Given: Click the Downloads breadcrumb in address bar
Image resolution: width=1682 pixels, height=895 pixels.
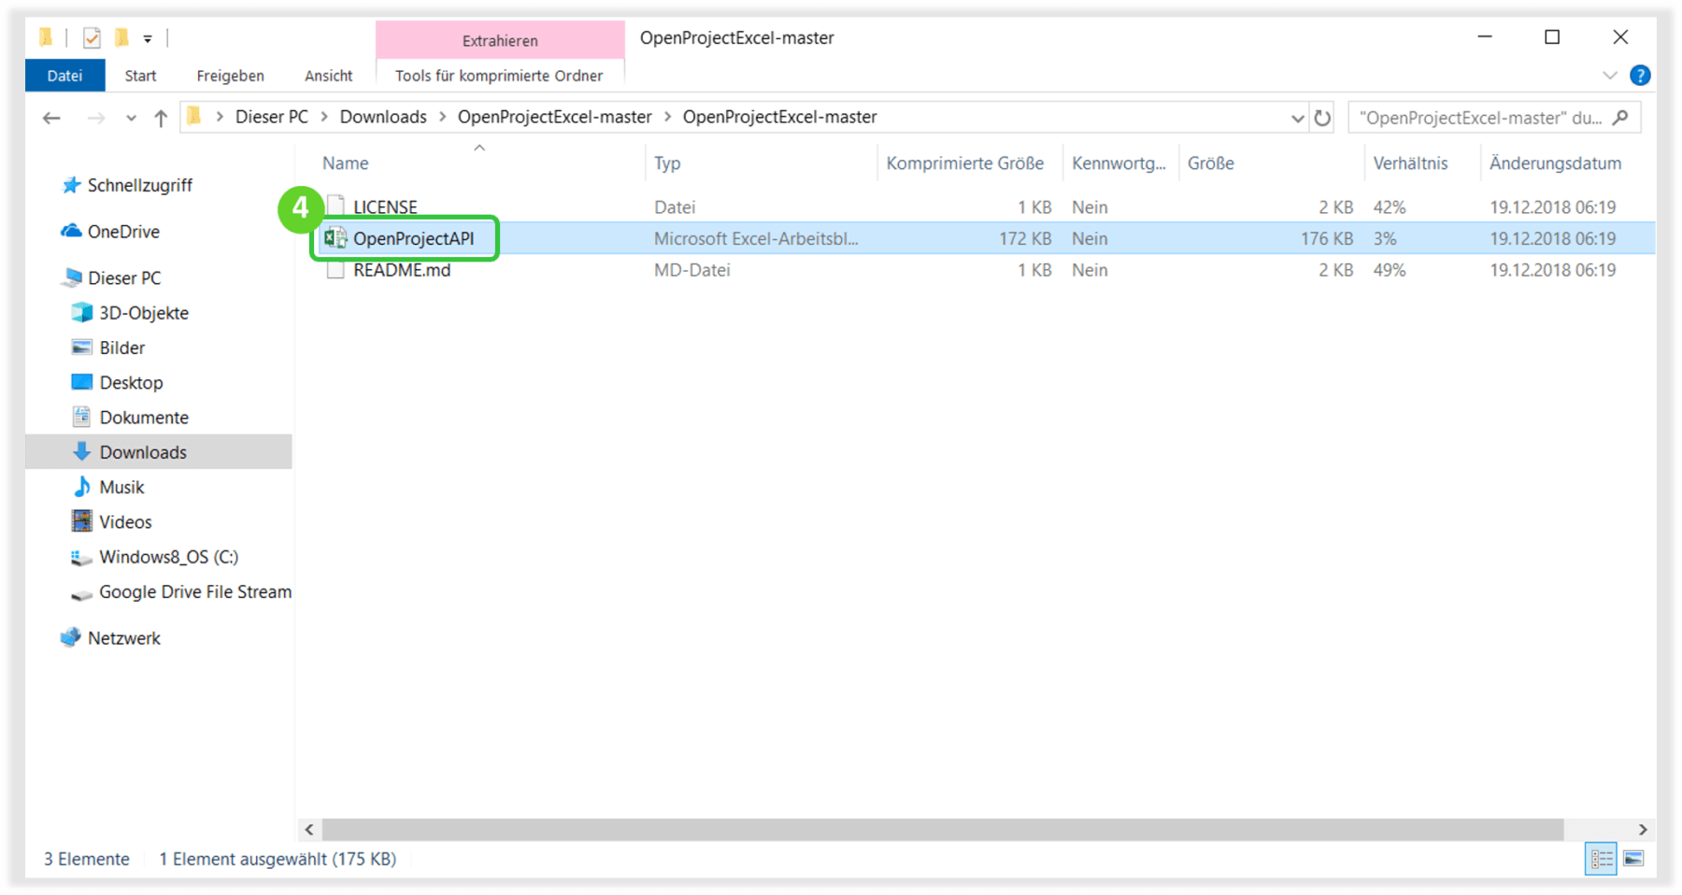Looking at the screenshot, I should (x=383, y=117).
